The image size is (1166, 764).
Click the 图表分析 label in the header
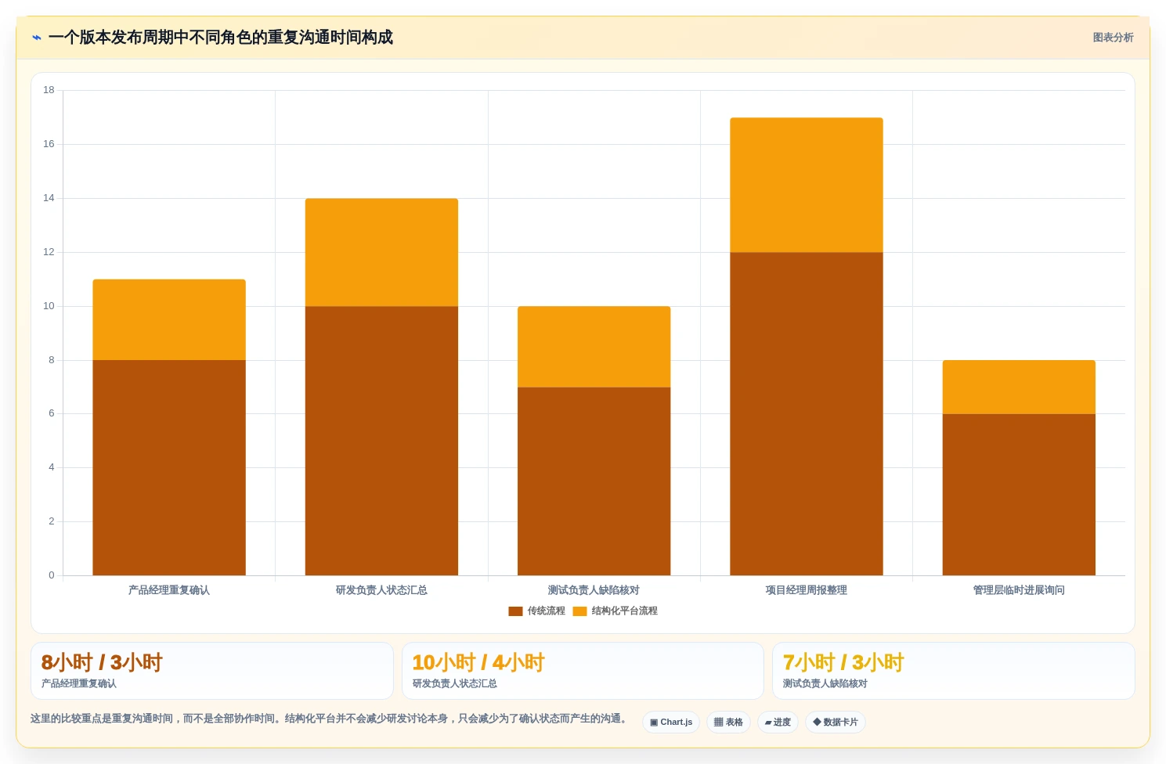click(x=1113, y=38)
